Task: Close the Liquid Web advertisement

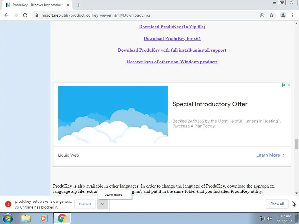Action: pyautogui.click(x=288, y=85)
